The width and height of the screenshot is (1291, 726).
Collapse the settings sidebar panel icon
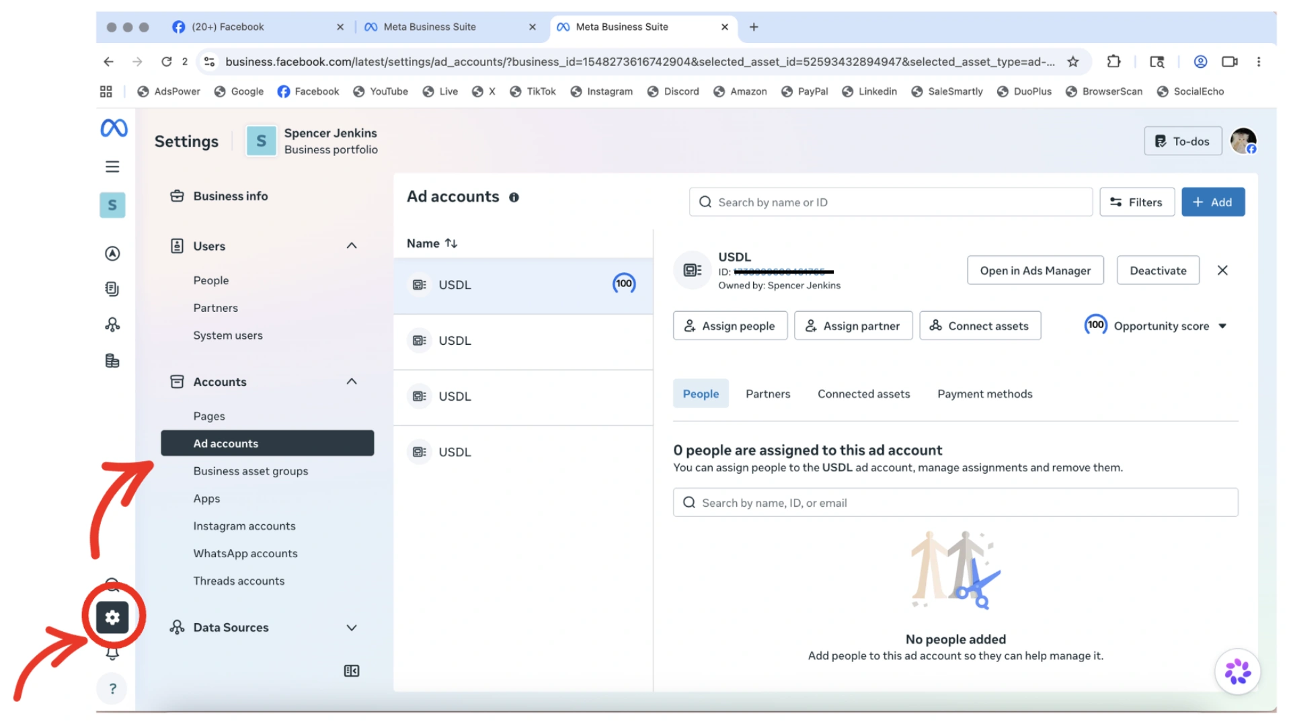(352, 671)
